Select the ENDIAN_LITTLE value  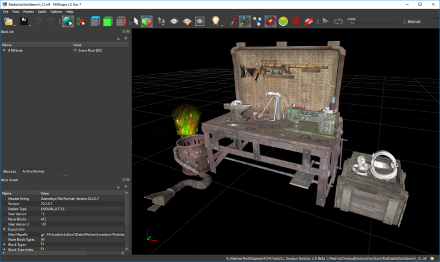click(x=53, y=209)
